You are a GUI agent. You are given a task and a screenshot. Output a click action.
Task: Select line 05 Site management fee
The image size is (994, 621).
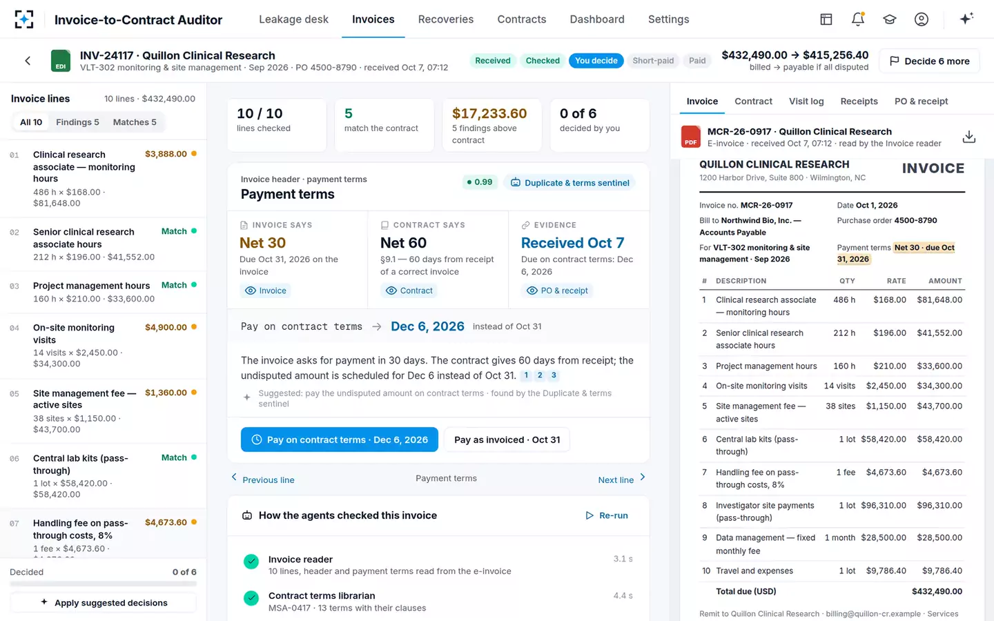point(104,411)
